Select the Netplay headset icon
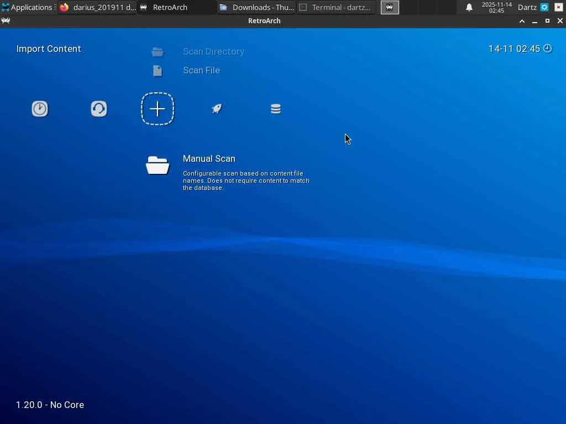 point(98,109)
